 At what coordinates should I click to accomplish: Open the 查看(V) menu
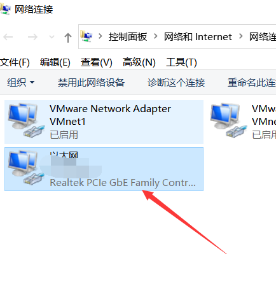click(x=97, y=62)
